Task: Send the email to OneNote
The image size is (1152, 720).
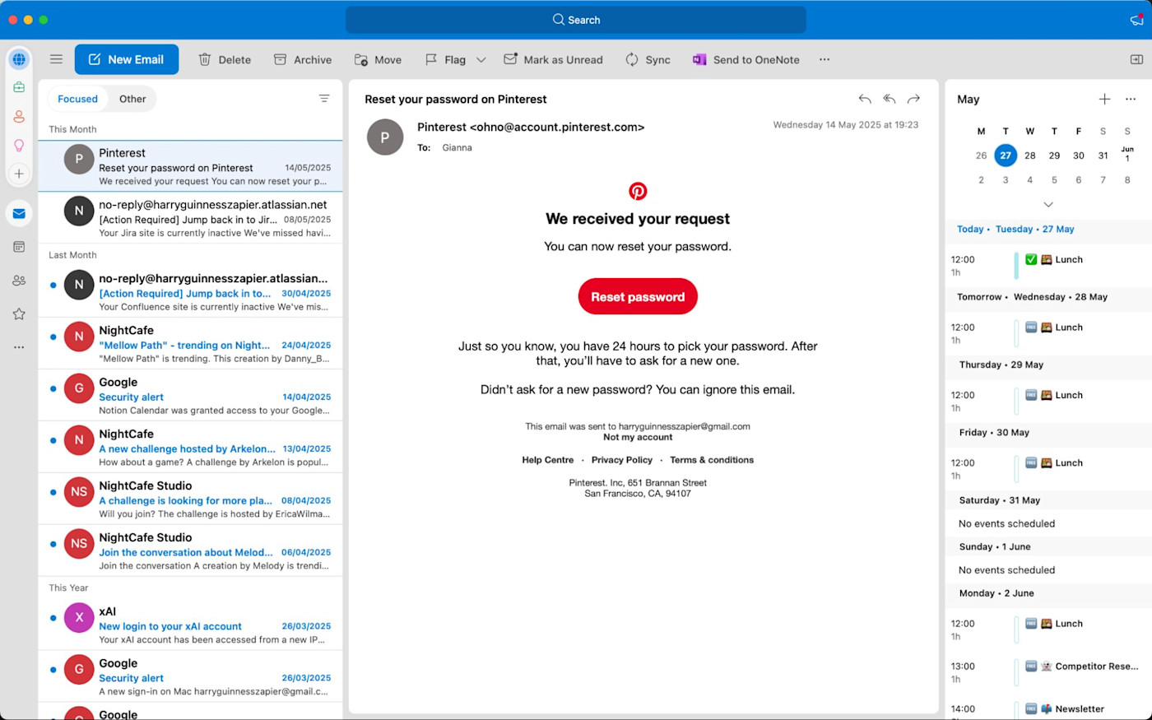Action: point(746,59)
